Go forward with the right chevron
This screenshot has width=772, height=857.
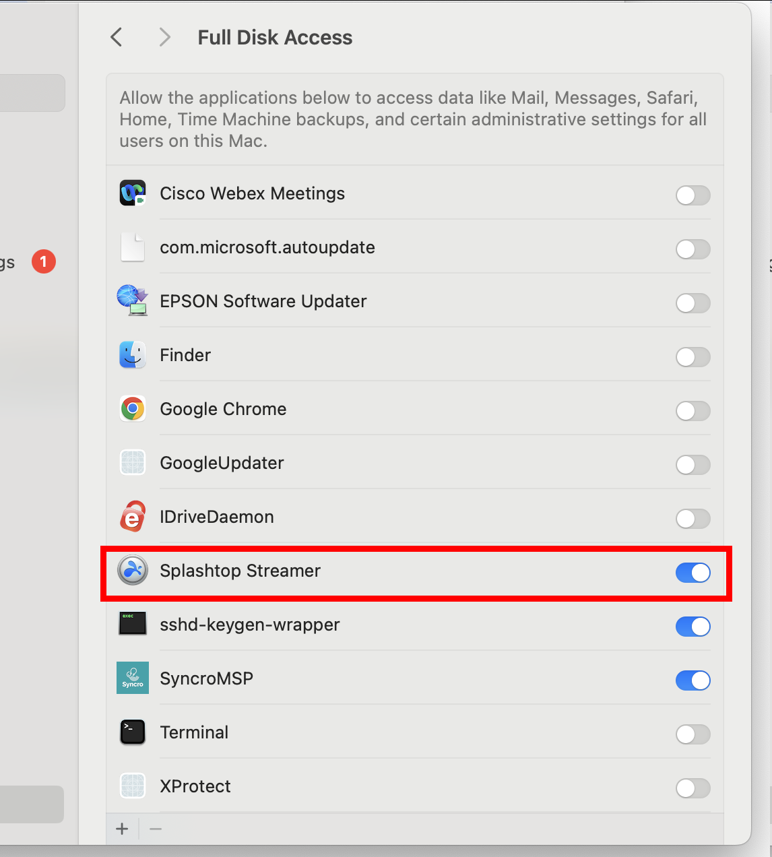(x=164, y=37)
